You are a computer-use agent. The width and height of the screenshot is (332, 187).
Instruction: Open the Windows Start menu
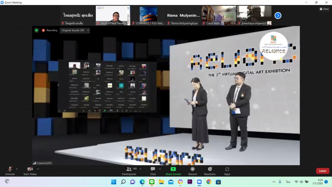coord(113,182)
